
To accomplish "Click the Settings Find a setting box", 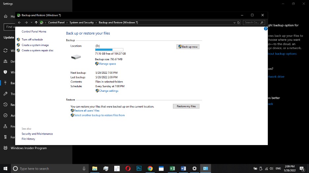I will (10, 27).
